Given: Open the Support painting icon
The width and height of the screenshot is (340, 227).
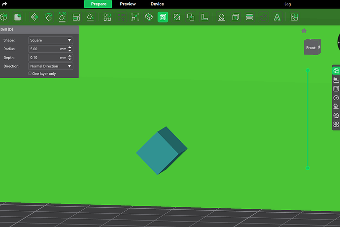Looking at the screenshot, I should [222, 17].
